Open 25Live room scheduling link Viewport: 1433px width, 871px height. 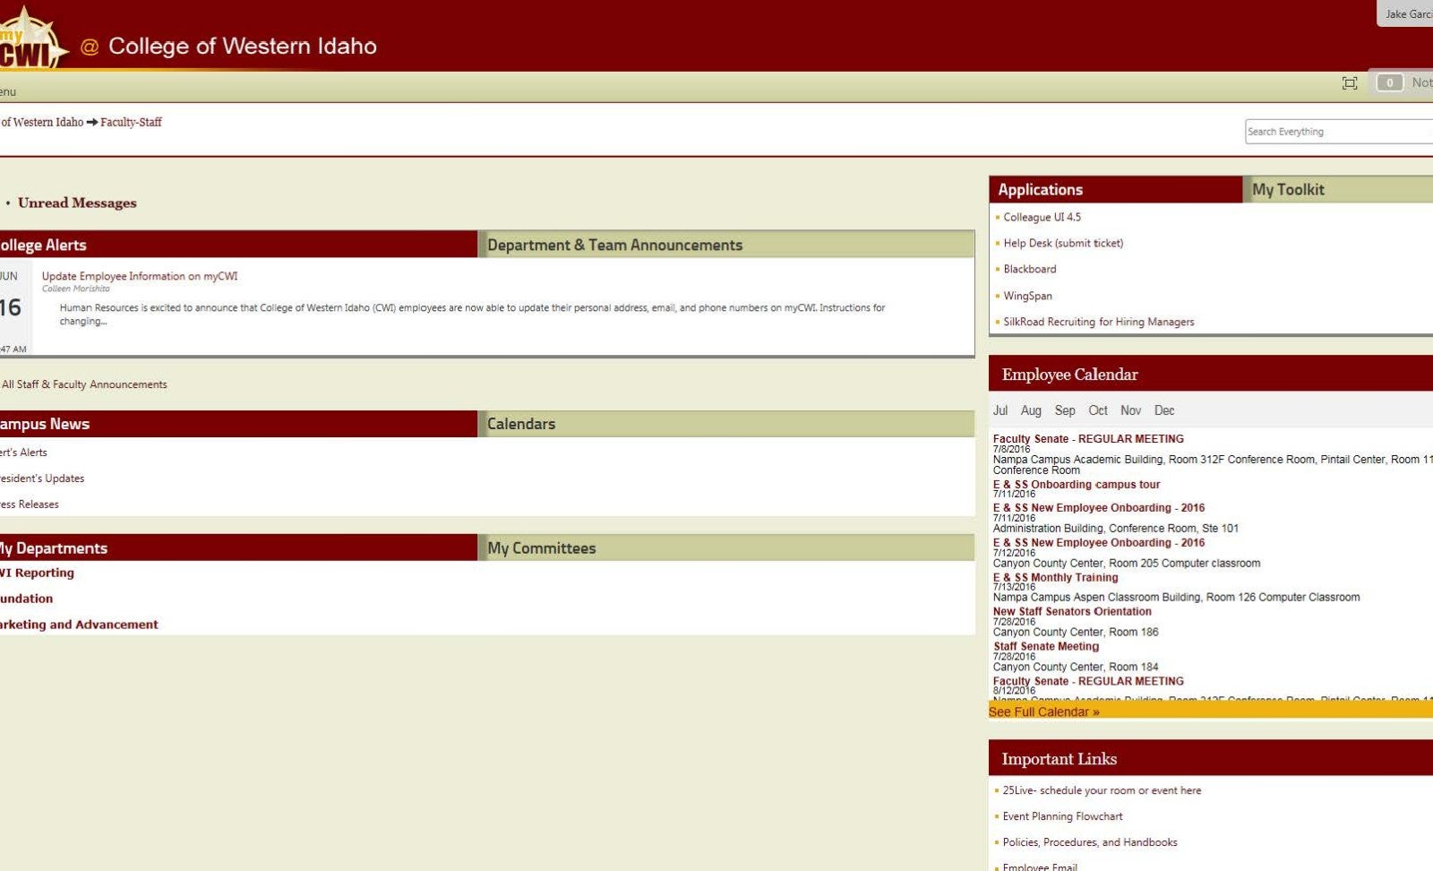(1102, 790)
